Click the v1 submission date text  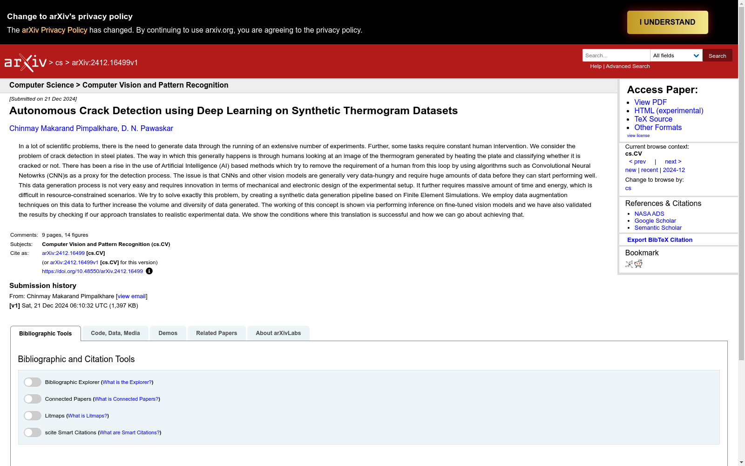74,306
